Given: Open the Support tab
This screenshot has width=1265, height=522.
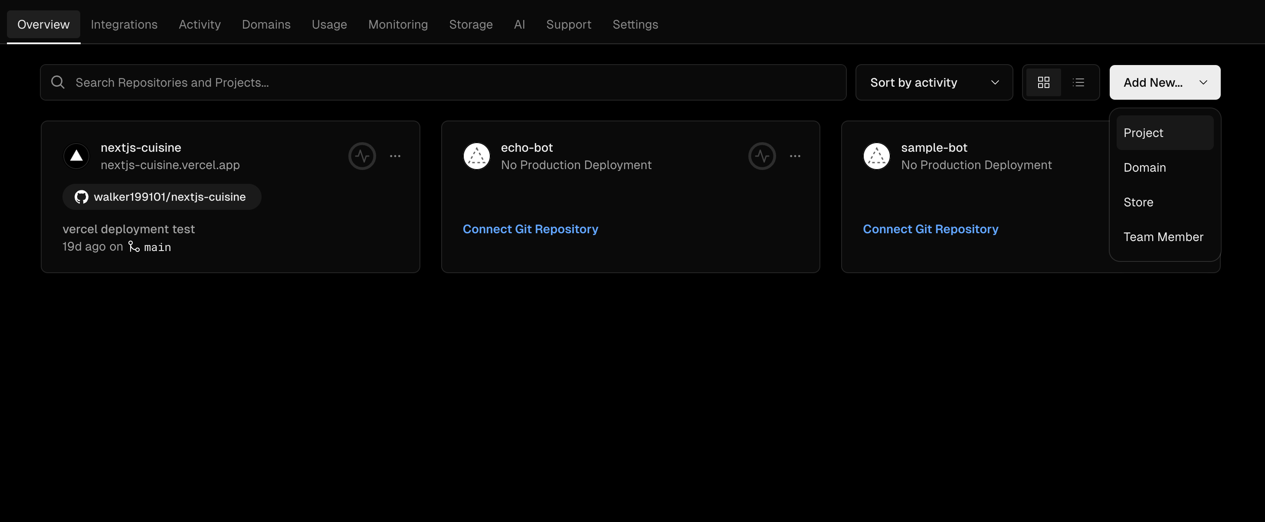Looking at the screenshot, I should 569,24.
